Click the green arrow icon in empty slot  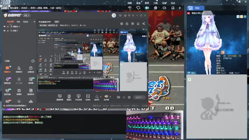click(190, 79)
